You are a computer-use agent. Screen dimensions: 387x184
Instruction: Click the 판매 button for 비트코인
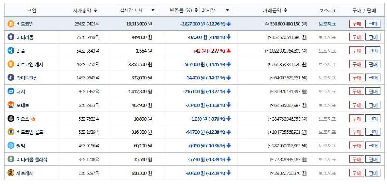pyautogui.click(x=373, y=24)
